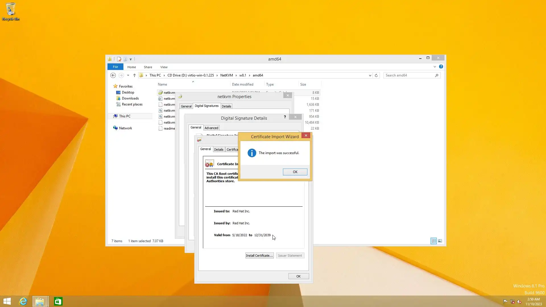
Task: Click OK in Certificate Import Wizard
Action: (x=295, y=172)
